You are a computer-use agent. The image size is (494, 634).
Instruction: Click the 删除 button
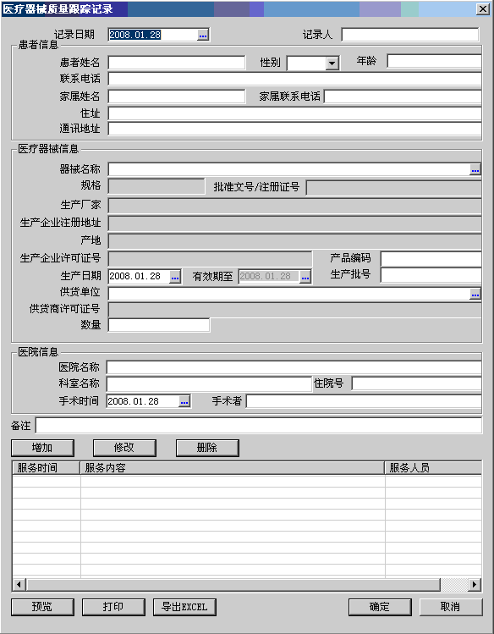207,448
